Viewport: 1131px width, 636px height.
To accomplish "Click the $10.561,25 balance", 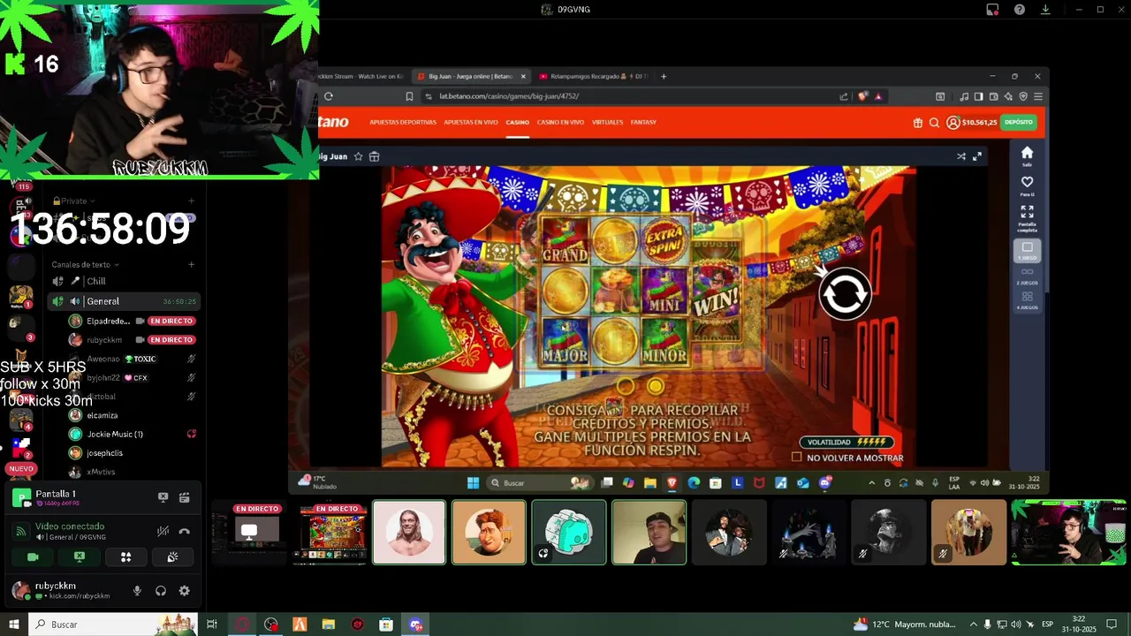I will pyautogui.click(x=979, y=123).
